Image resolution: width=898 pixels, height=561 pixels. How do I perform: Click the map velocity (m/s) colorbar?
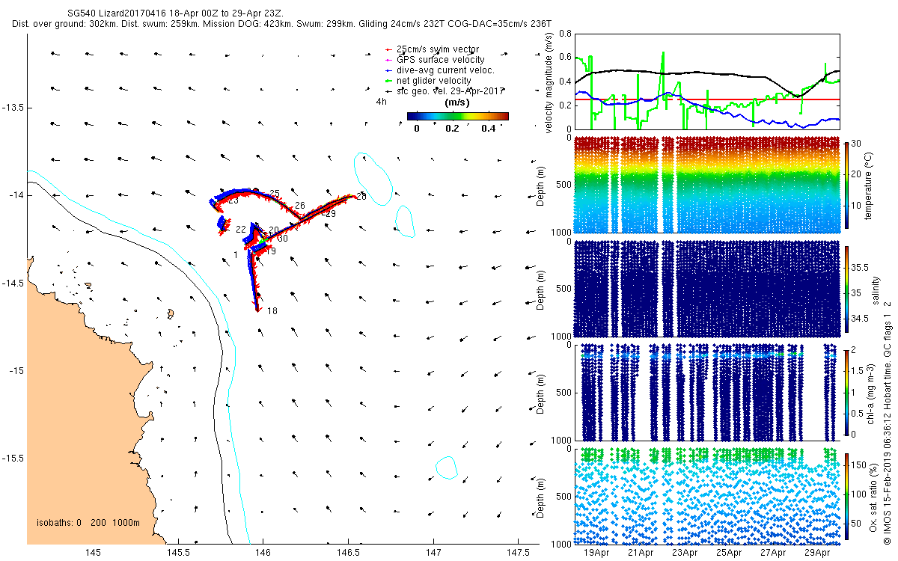(x=457, y=116)
